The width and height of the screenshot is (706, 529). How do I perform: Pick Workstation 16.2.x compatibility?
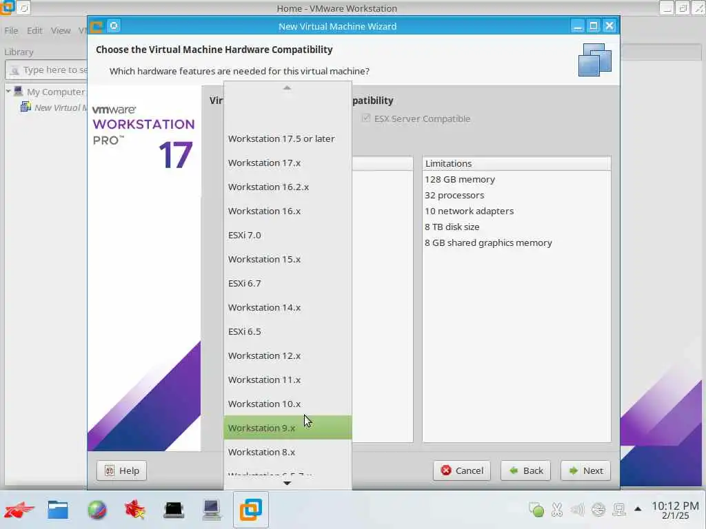pos(288,187)
